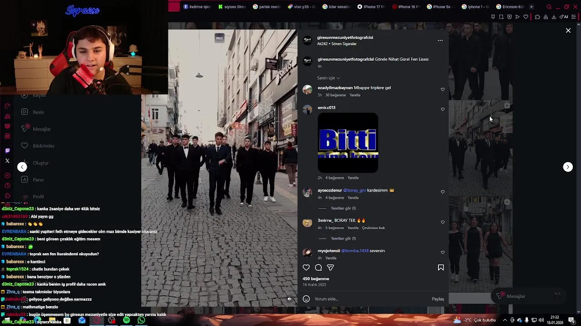Open the Twitch icon in the browser sidebar
581x326 pixels.
coord(7,151)
